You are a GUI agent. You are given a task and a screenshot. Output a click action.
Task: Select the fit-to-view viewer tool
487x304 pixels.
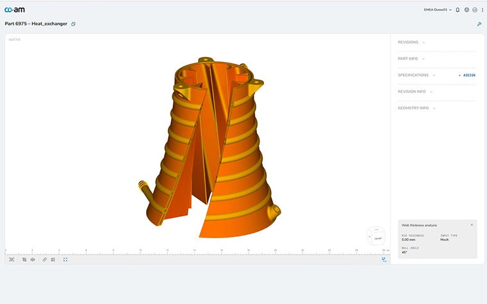click(x=12, y=260)
